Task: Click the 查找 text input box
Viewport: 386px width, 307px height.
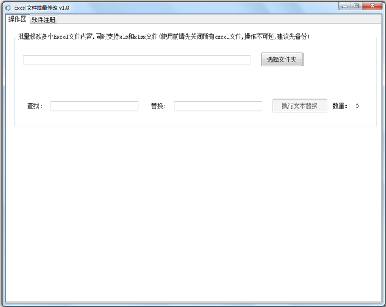Action: [x=95, y=106]
